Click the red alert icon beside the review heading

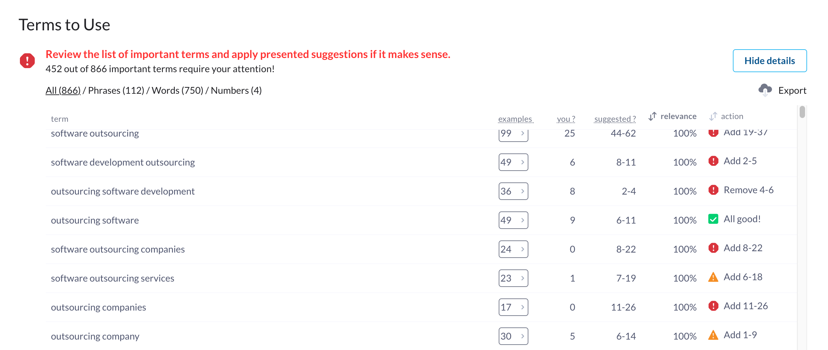click(x=27, y=61)
